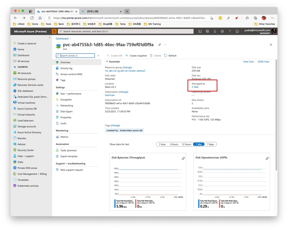Open browser collections icon

point(255,18)
